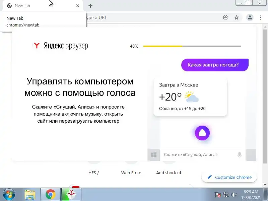Click the Chrome logo on the New Tab tab
Screen dimensions: 268x201
click(x=9, y=6)
